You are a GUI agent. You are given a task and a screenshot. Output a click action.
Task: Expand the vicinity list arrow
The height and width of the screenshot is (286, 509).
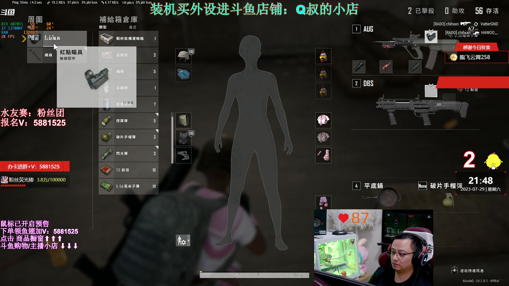pyautogui.click(x=24, y=39)
